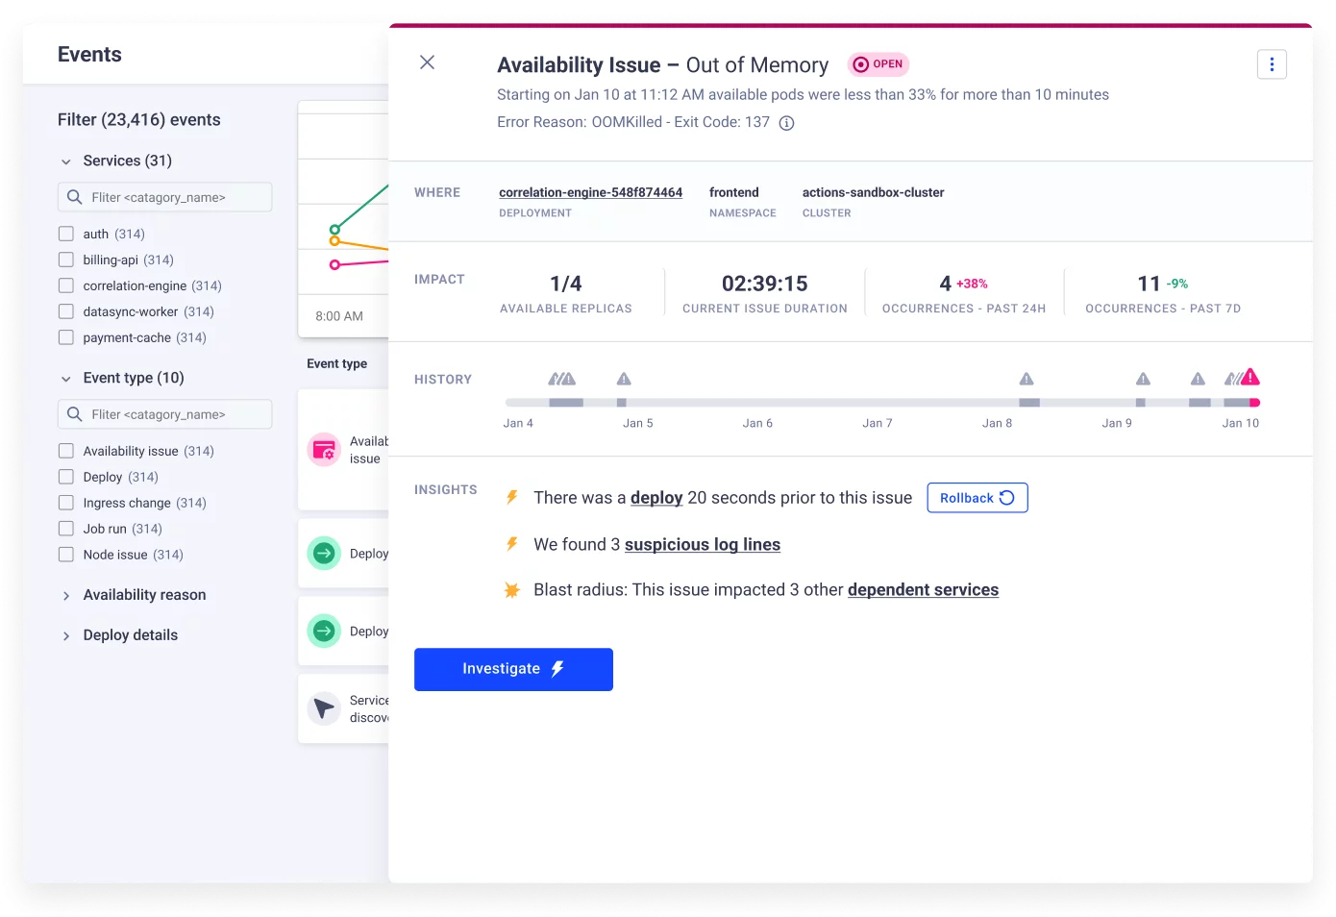This screenshot has width=1336, height=917.
Task: Click the Services filter search field
Action: click(165, 197)
